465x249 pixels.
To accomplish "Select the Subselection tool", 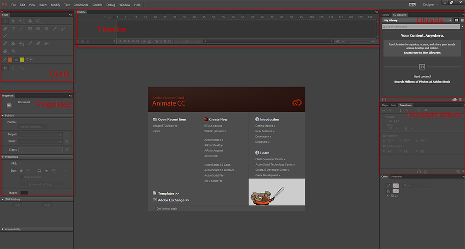I will coord(13,21).
